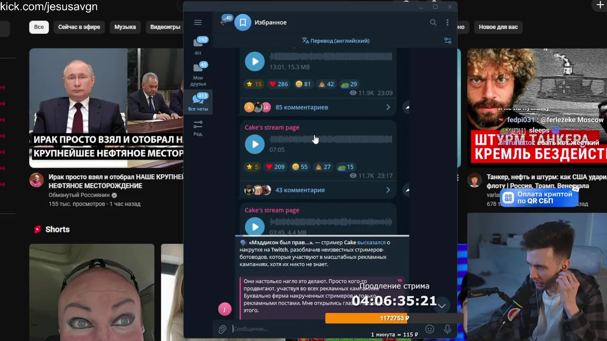Image resolution: width=607 pixels, height=341 pixels.
Task: Toggle the star reaction with 15
Action: 254,84
